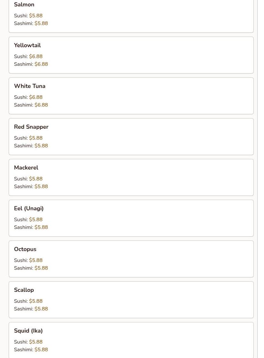Click Yellowtail sushi price $6.88
This screenshot has width=264, height=358.
pos(36,57)
